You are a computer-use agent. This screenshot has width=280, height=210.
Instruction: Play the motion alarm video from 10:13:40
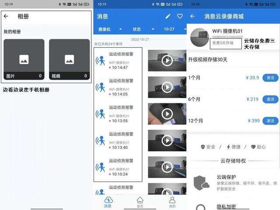[x=167, y=140]
